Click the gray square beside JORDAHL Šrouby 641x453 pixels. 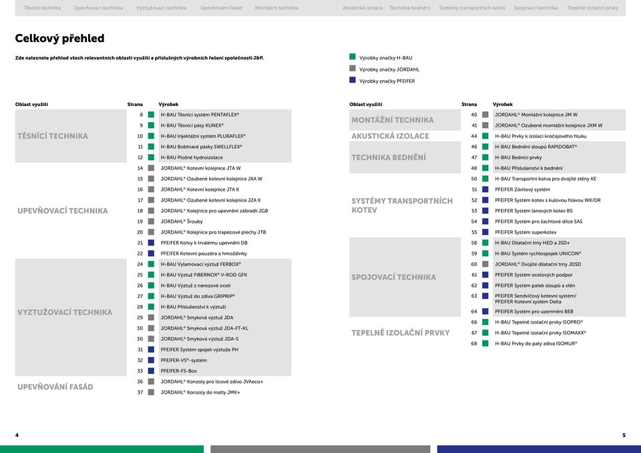pyautogui.click(x=152, y=221)
